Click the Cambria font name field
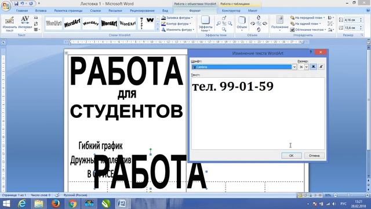 pos(242,67)
